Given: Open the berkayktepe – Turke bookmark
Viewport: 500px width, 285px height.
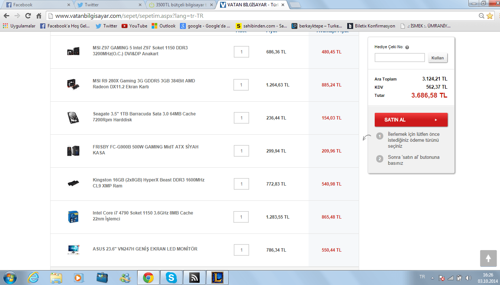Looking at the screenshot, I should tap(317, 26).
